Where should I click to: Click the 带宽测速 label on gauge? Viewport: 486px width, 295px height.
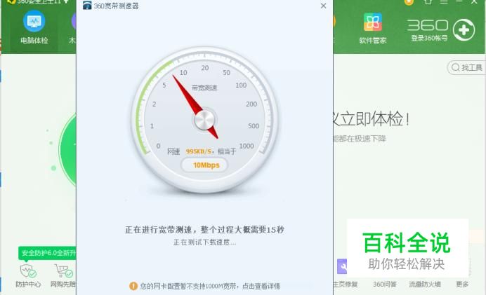204,88
